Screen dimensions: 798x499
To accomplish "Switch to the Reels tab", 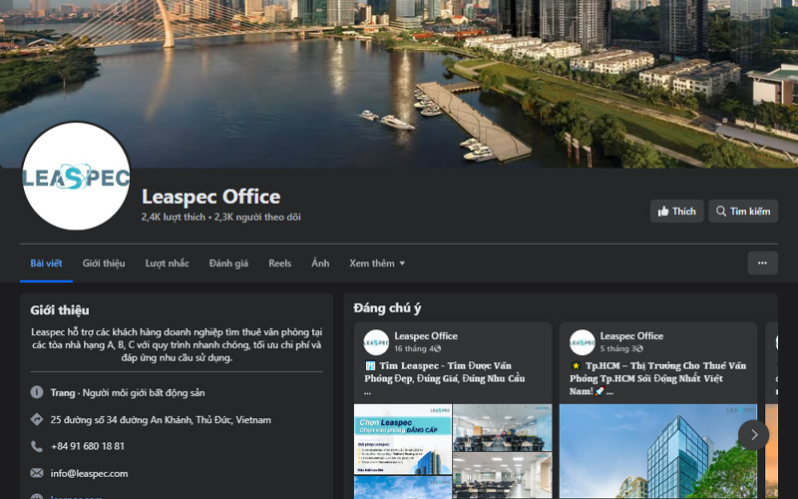I will [x=280, y=263].
